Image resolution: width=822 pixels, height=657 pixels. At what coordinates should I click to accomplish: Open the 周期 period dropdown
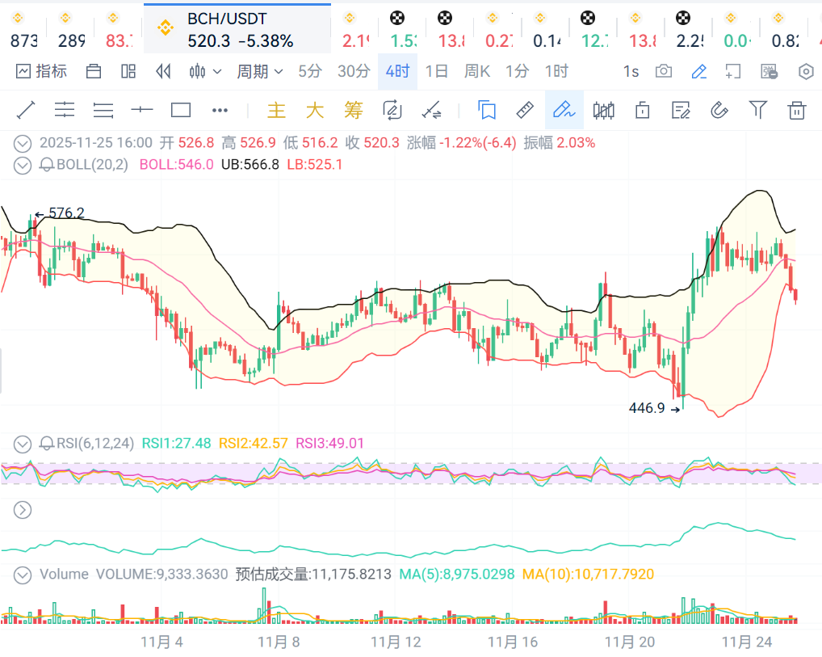(259, 71)
